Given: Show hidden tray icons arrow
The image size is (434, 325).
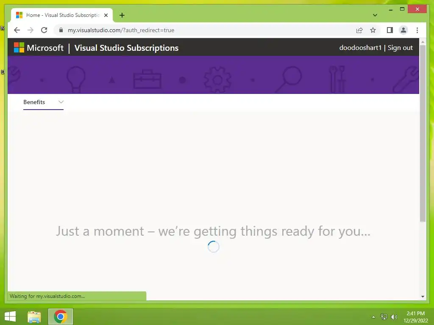Looking at the screenshot, I should (x=374, y=317).
